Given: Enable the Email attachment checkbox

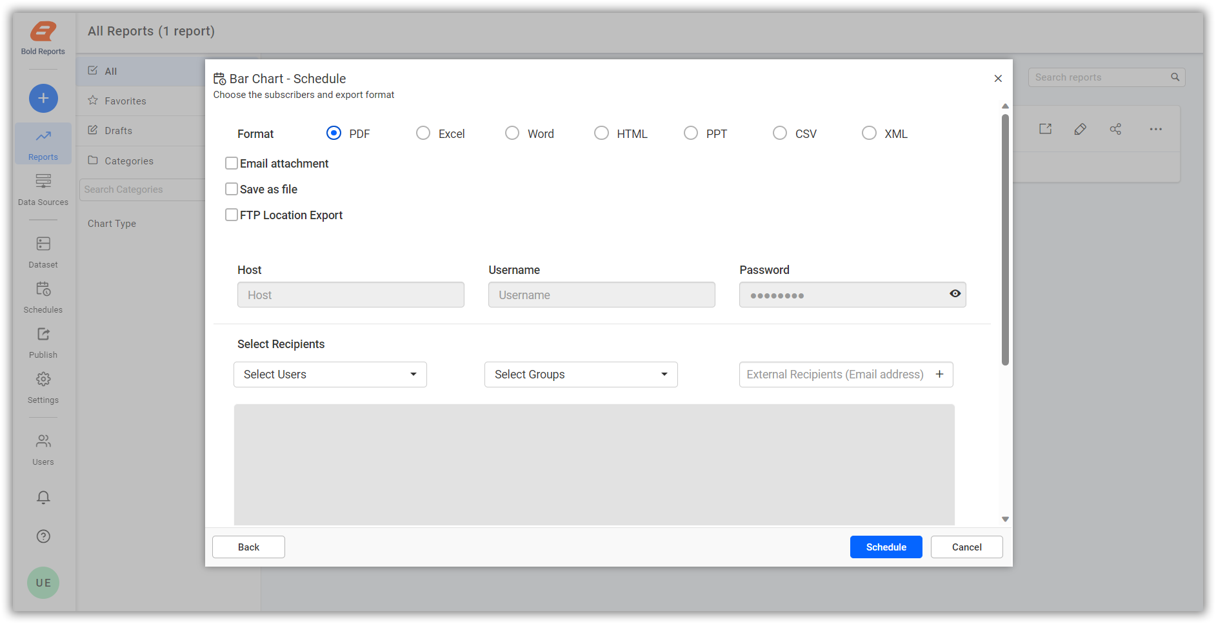Looking at the screenshot, I should click(232, 163).
